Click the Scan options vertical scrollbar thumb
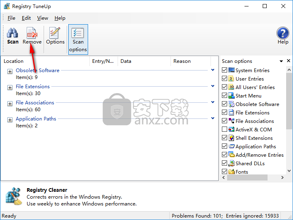The width and height of the screenshot is (293, 220). pyautogui.click(x=289, y=101)
